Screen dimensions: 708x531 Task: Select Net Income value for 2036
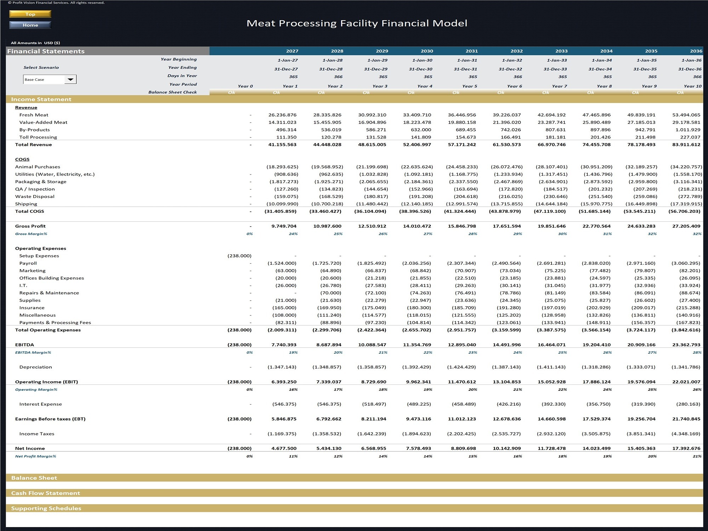click(686, 448)
